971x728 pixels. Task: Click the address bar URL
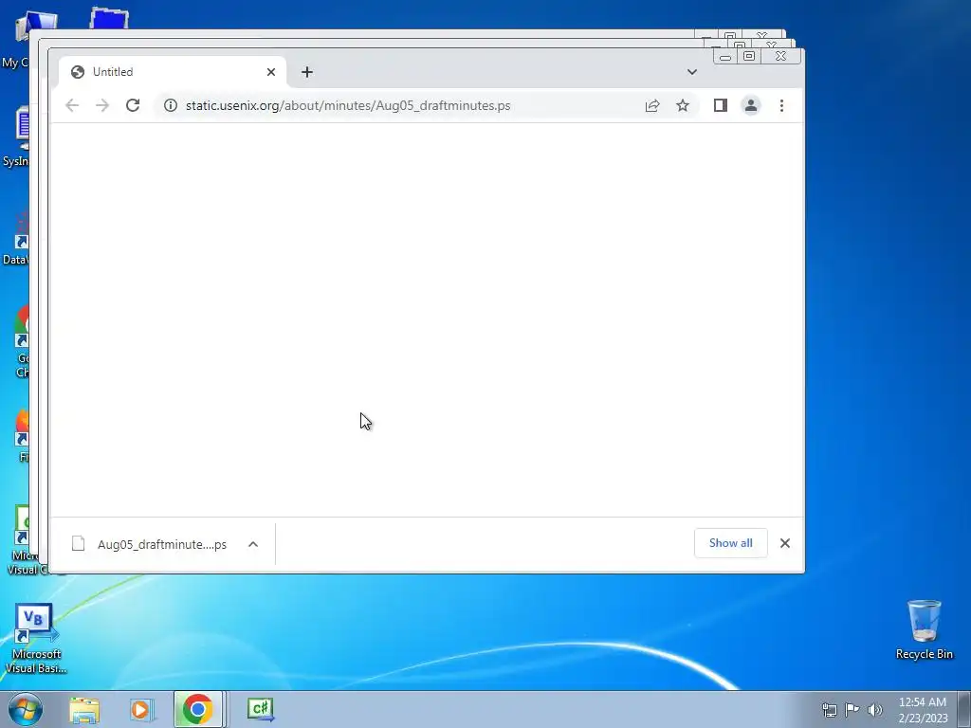point(348,105)
